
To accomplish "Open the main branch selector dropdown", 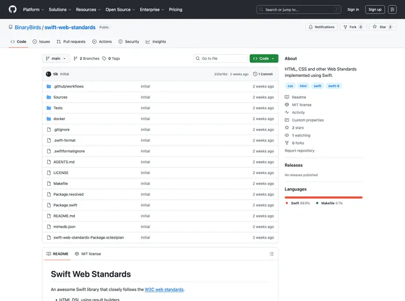I will [x=56, y=59].
